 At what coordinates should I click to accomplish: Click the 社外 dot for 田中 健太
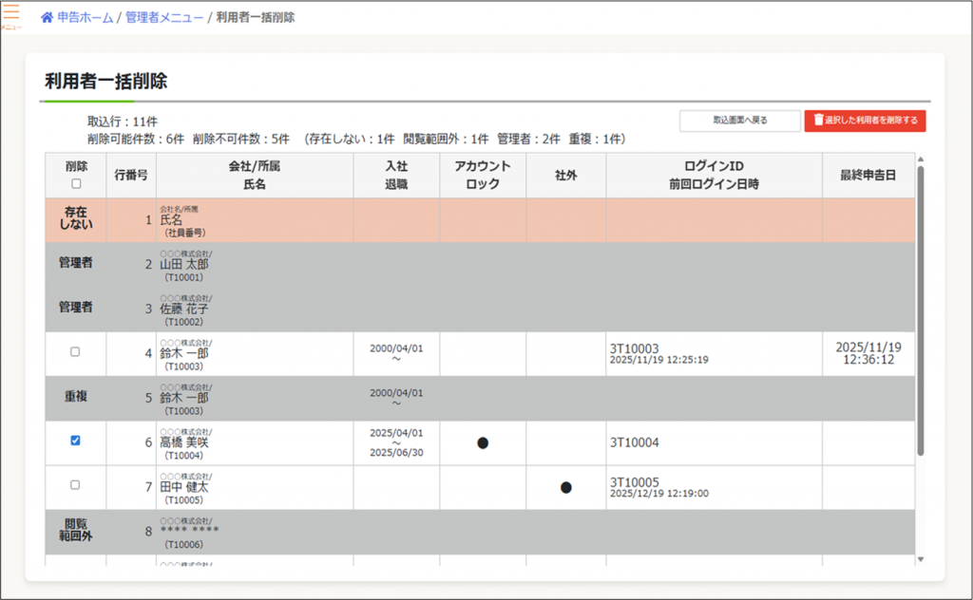566,487
